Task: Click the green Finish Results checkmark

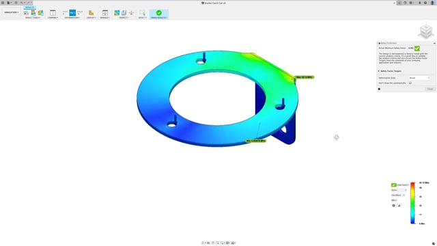Action: click(x=159, y=13)
